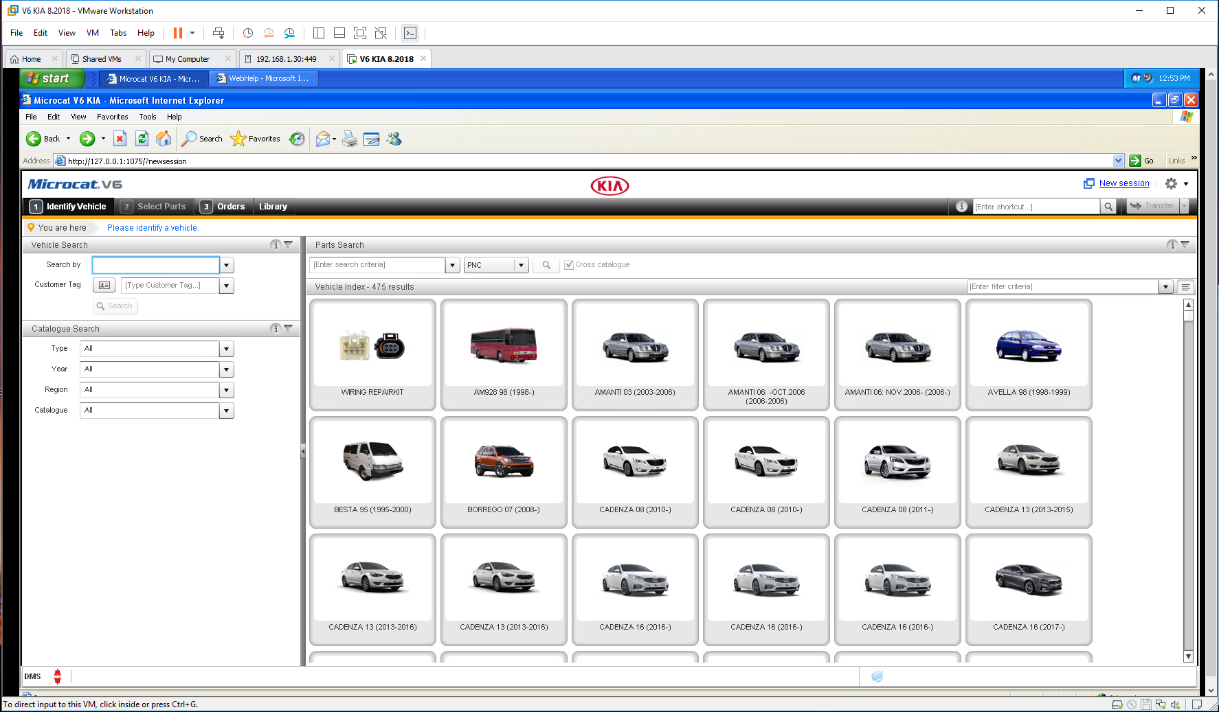
Task: Click the New session link
Action: point(1124,183)
